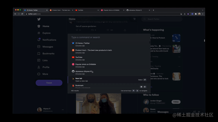Open Messages in the sidebar
218x122 pixels.
point(45,47)
